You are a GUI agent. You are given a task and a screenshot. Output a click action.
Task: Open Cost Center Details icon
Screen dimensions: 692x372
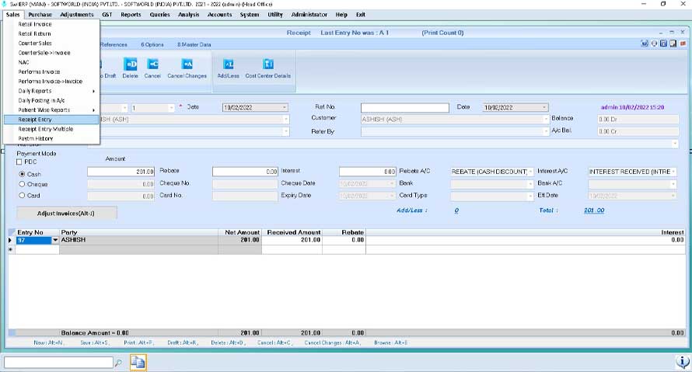tap(267, 66)
